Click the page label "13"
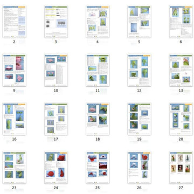The height and width of the screenshot is (194, 194). pos(181,91)
